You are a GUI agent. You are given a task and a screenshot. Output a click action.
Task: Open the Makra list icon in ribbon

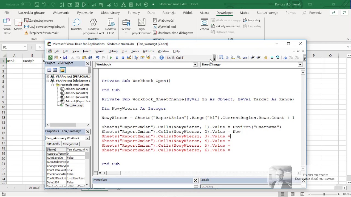(18, 25)
